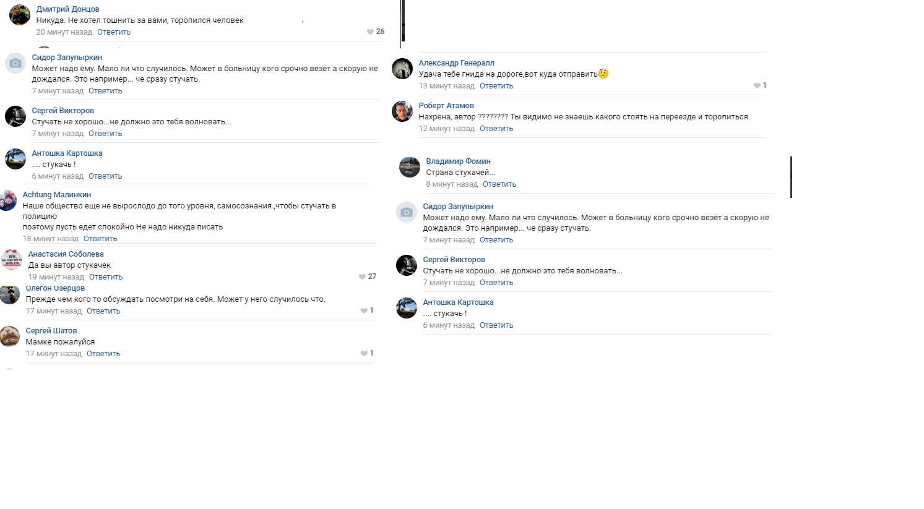The width and height of the screenshot is (924, 509).
Task: Click the name Олегон Озерцов
Action: pyautogui.click(x=55, y=288)
